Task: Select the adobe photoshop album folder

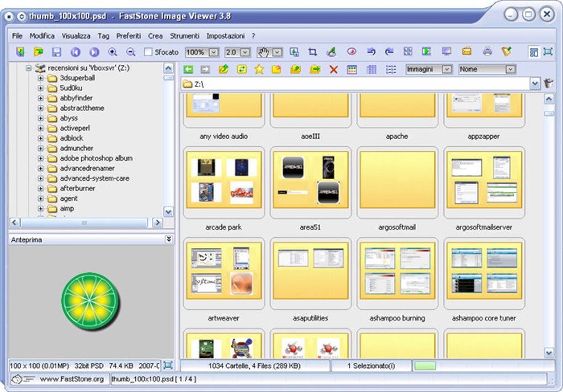Action: pyautogui.click(x=96, y=158)
